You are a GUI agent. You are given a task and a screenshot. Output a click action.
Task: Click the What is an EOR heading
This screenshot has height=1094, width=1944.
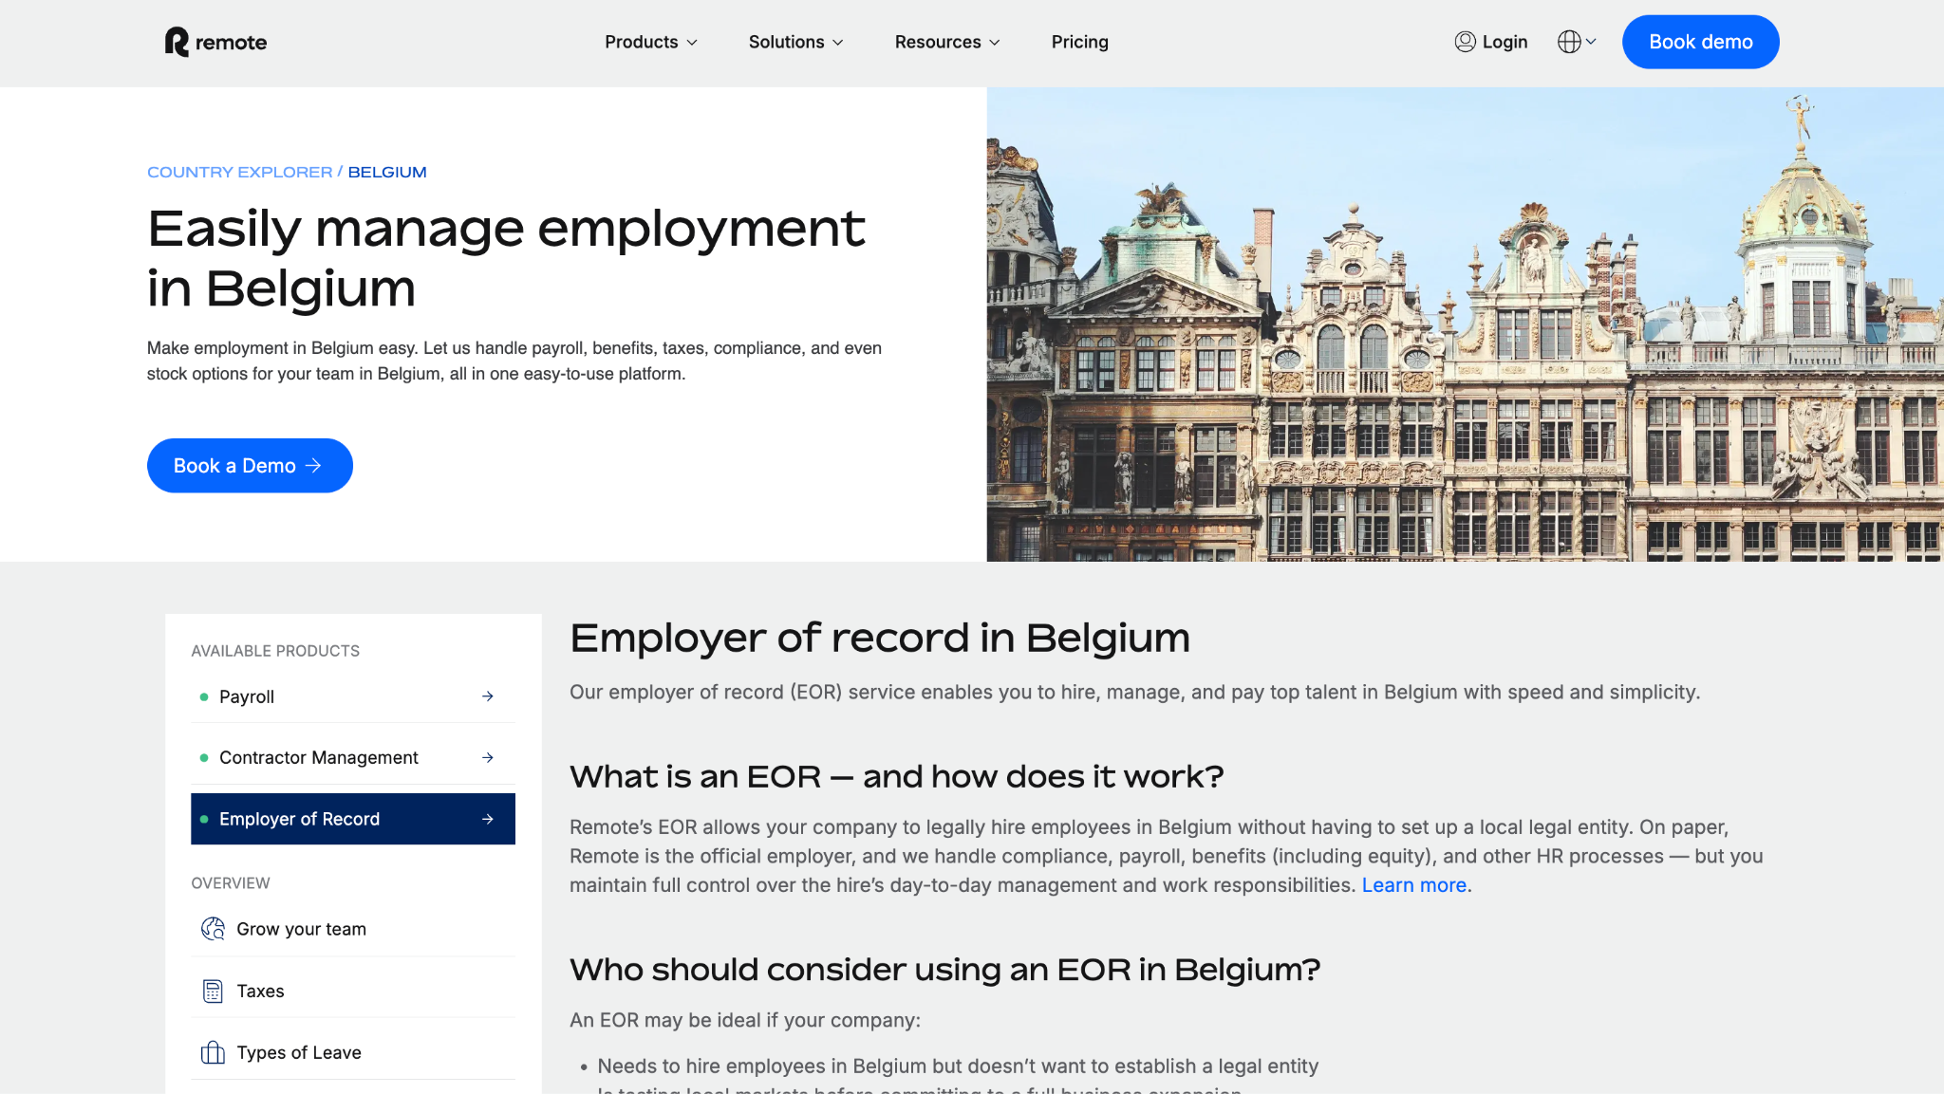click(x=896, y=776)
